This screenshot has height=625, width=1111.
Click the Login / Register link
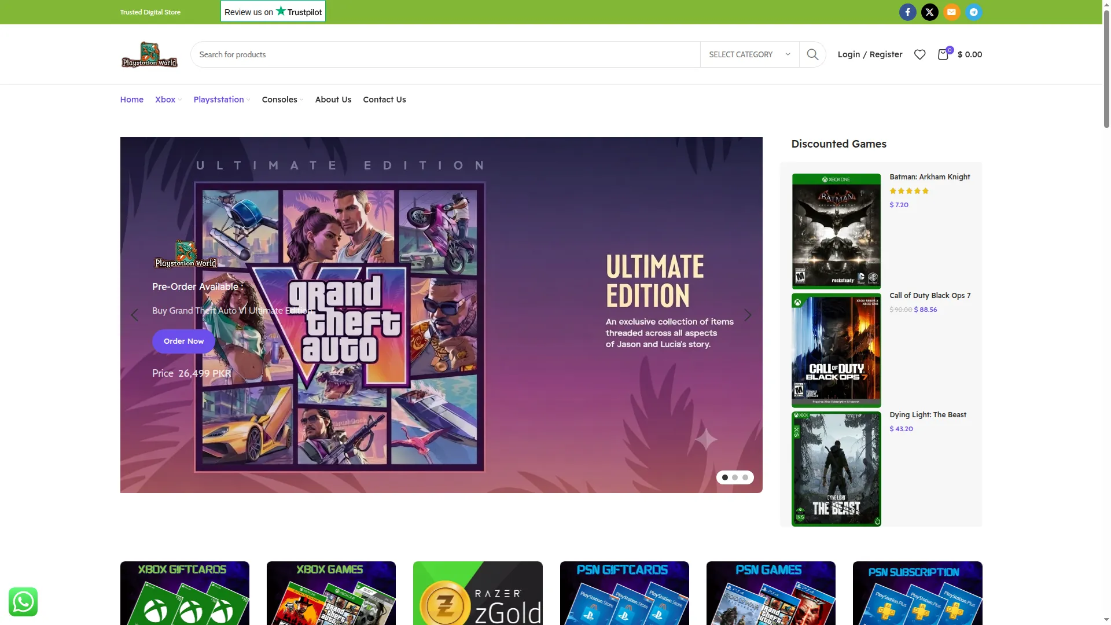870,54
